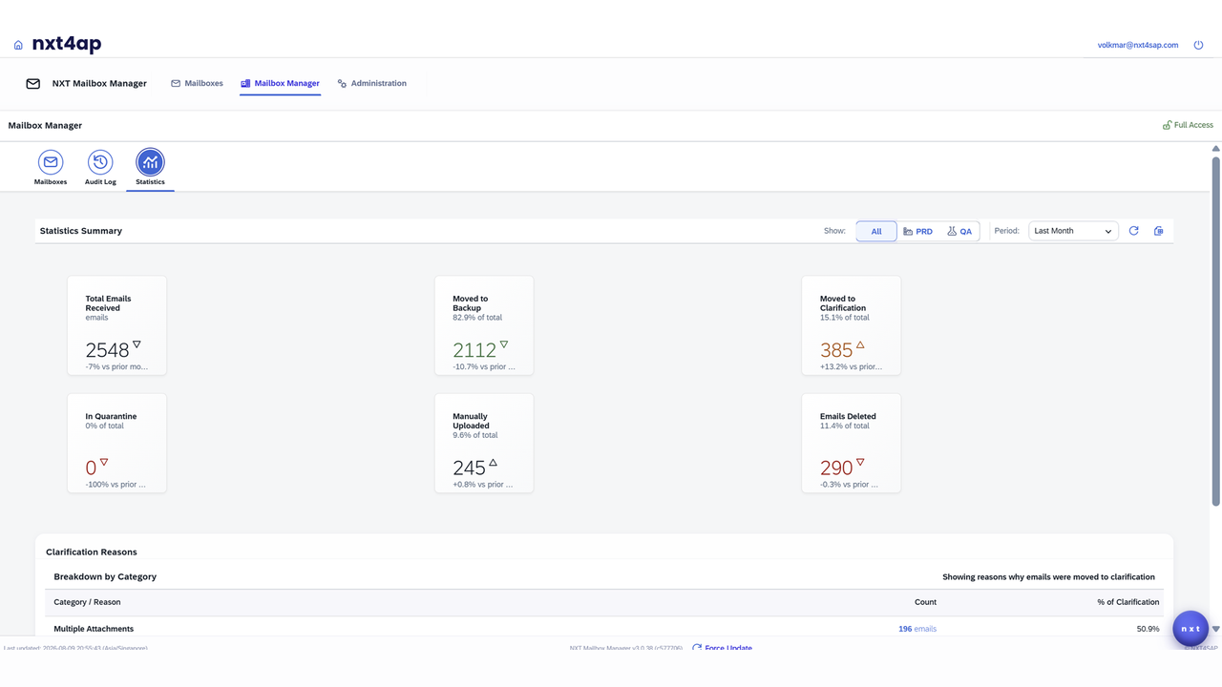This screenshot has width=1222, height=687.
Task: Click the scrollbar up arrow
Action: click(x=1216, y=149)
